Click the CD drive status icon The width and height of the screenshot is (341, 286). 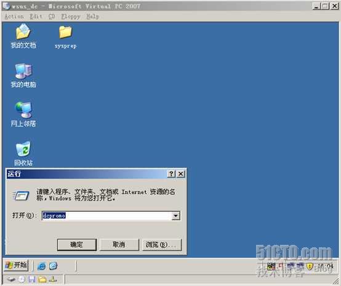pos(22,279)
